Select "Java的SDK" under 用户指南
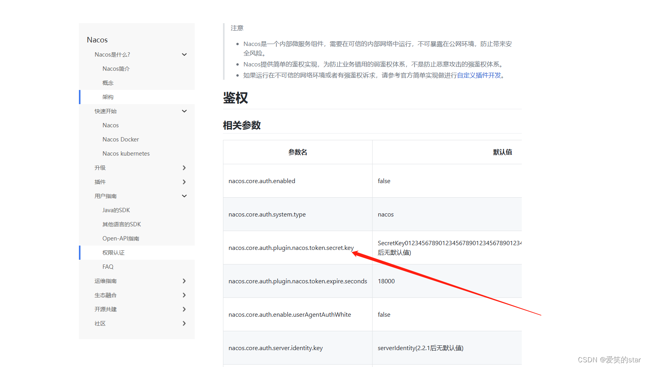The height and width of the screenshot is (367, 647). pyautogui.click(x=116, y=210)
